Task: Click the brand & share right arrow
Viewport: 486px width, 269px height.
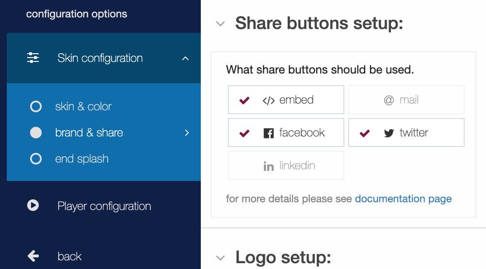Action: pos(187,133)
